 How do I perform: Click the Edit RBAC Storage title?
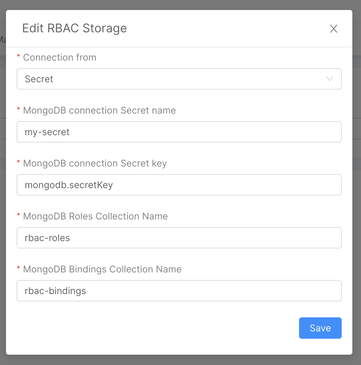74,29
